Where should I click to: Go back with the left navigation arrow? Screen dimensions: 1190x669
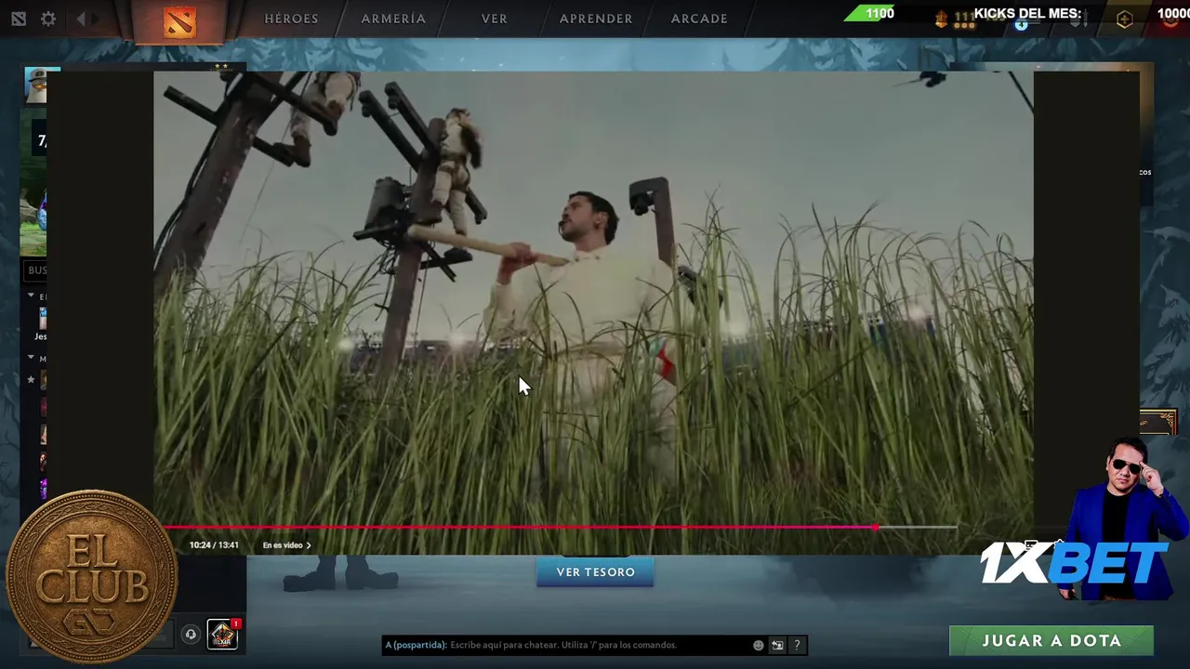click(82, 19)
